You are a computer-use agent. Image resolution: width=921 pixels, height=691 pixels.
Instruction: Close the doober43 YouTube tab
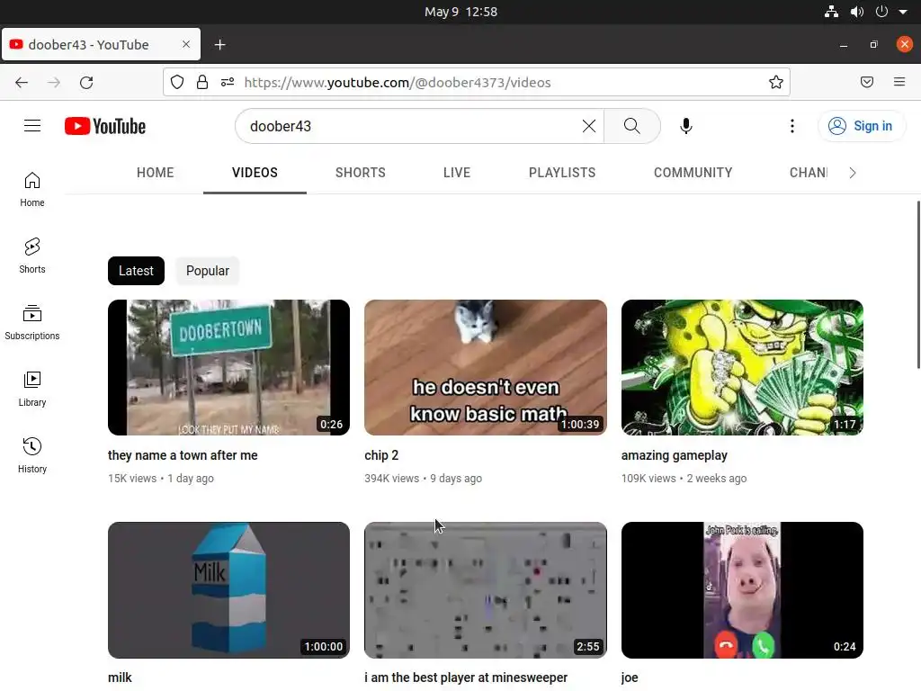pos(186,44)
